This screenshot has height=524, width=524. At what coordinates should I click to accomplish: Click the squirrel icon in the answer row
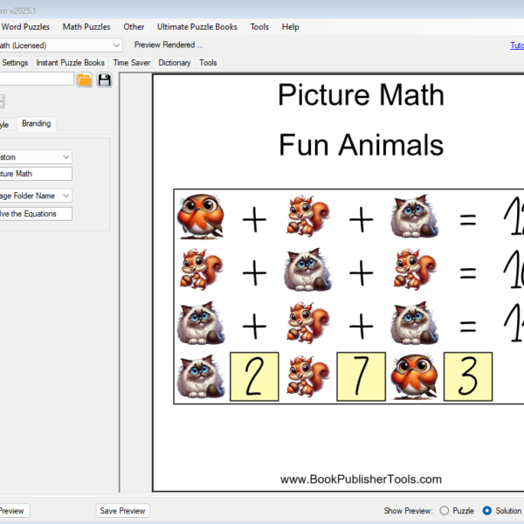pos(307,376)
